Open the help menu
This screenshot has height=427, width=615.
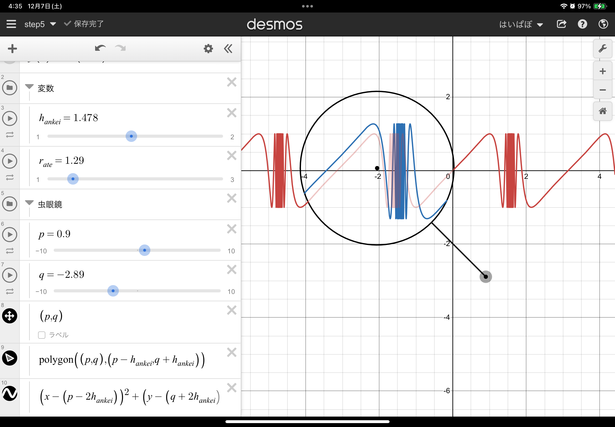click(x=582, y=24)
